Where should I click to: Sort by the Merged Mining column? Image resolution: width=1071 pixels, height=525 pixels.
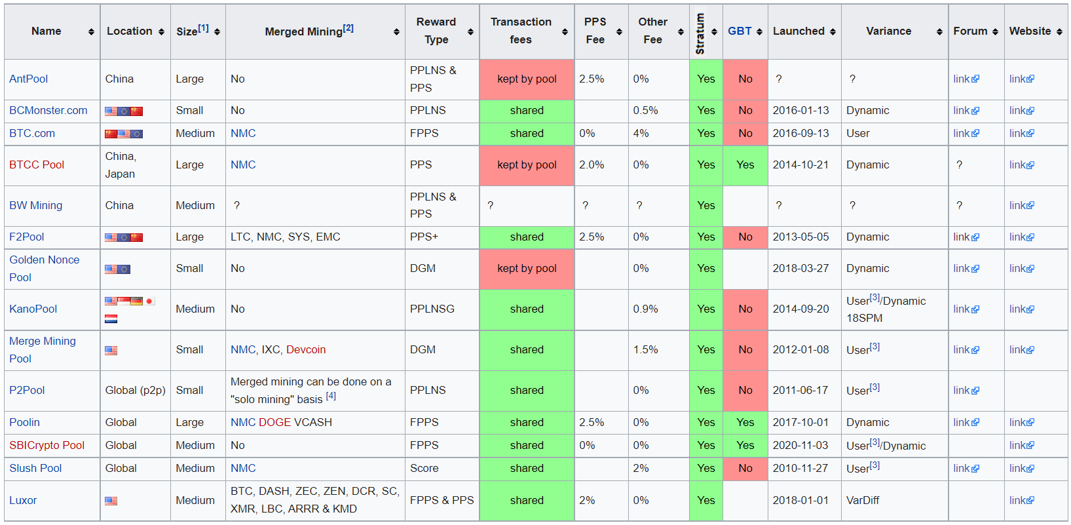[396, 31]
